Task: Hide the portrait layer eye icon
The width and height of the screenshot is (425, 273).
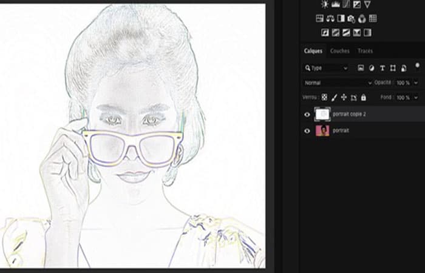Action: 307,131
